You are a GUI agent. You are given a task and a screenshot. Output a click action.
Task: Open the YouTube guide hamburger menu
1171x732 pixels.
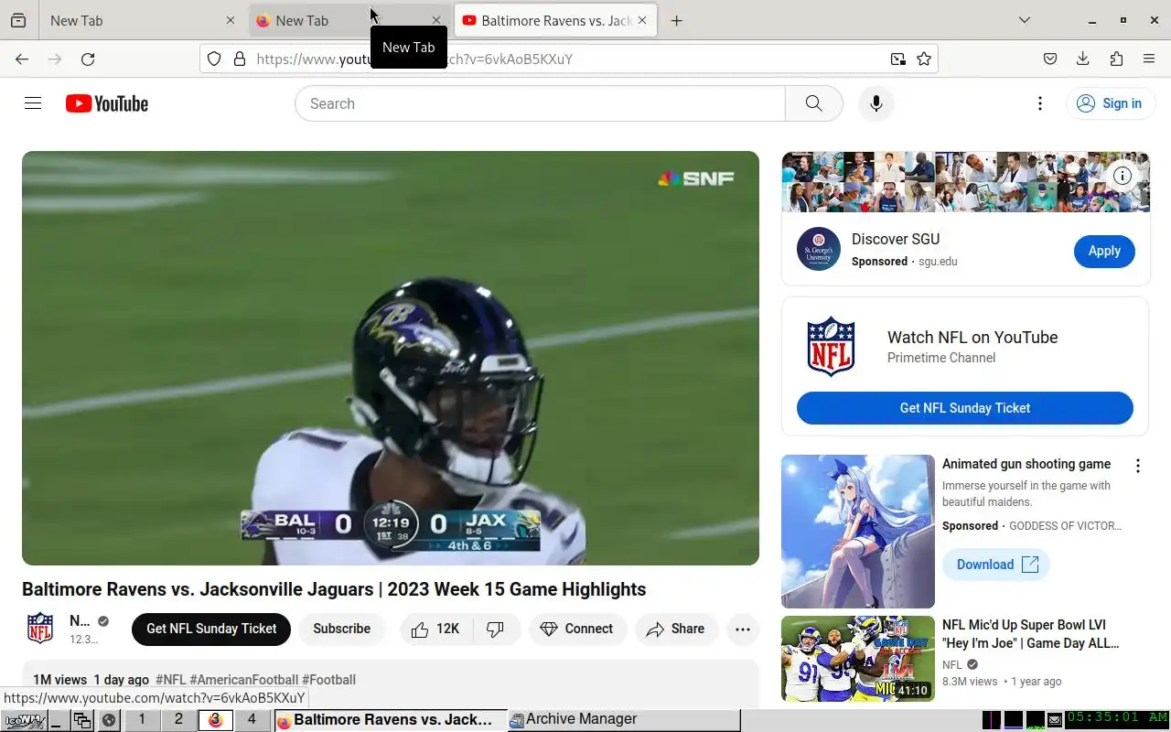pos(33,103)
